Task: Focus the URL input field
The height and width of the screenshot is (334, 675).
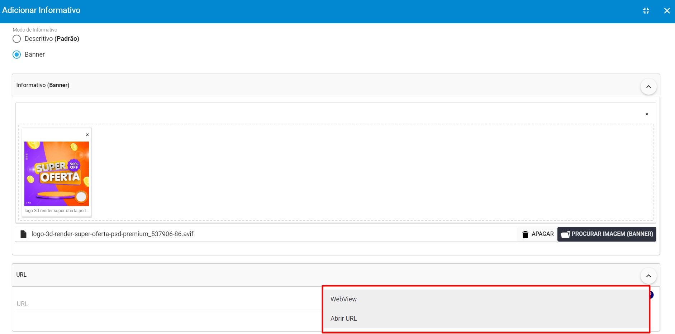Action: 168,304
